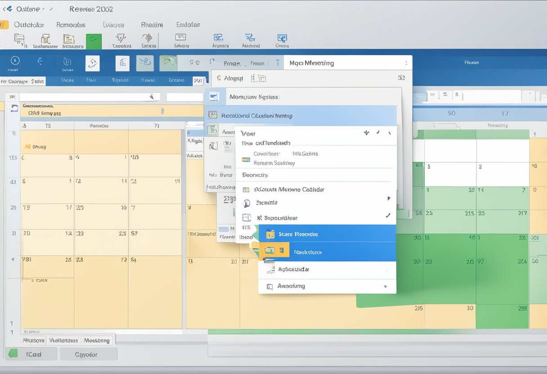This screenshot has width=547, height=374.
Task: Click the Cpyotor button at the bottom
Action: pyautogui.click(x=88, y=354)
